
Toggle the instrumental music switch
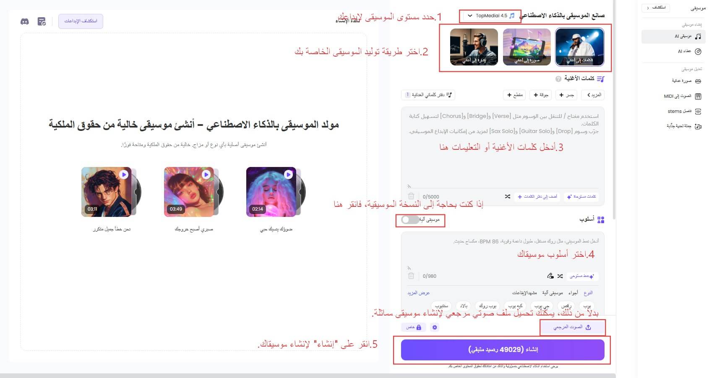410,219
